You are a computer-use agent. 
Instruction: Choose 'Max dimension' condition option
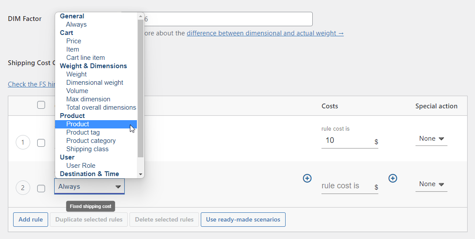point(96,99)
